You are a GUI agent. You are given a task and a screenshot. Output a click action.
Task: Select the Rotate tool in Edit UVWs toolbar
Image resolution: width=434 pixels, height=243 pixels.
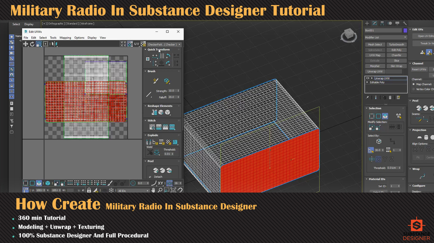pyautogui.click(x=32, y=44)
